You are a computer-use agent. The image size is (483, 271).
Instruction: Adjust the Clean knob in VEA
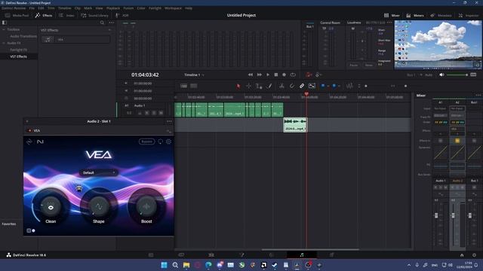(x=51, y=208)
